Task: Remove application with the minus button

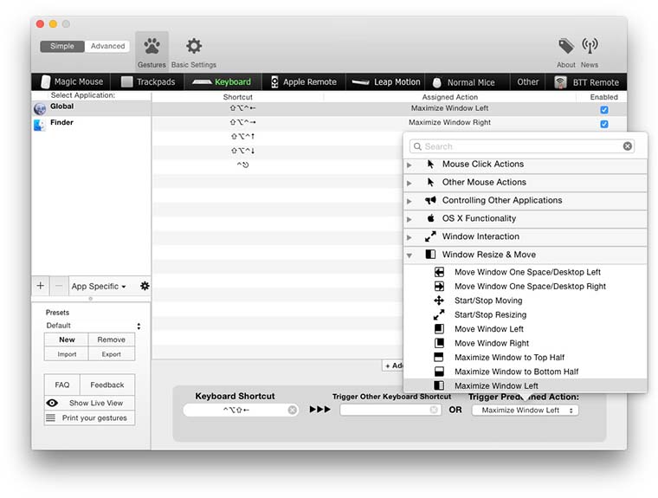Action: 59,286
